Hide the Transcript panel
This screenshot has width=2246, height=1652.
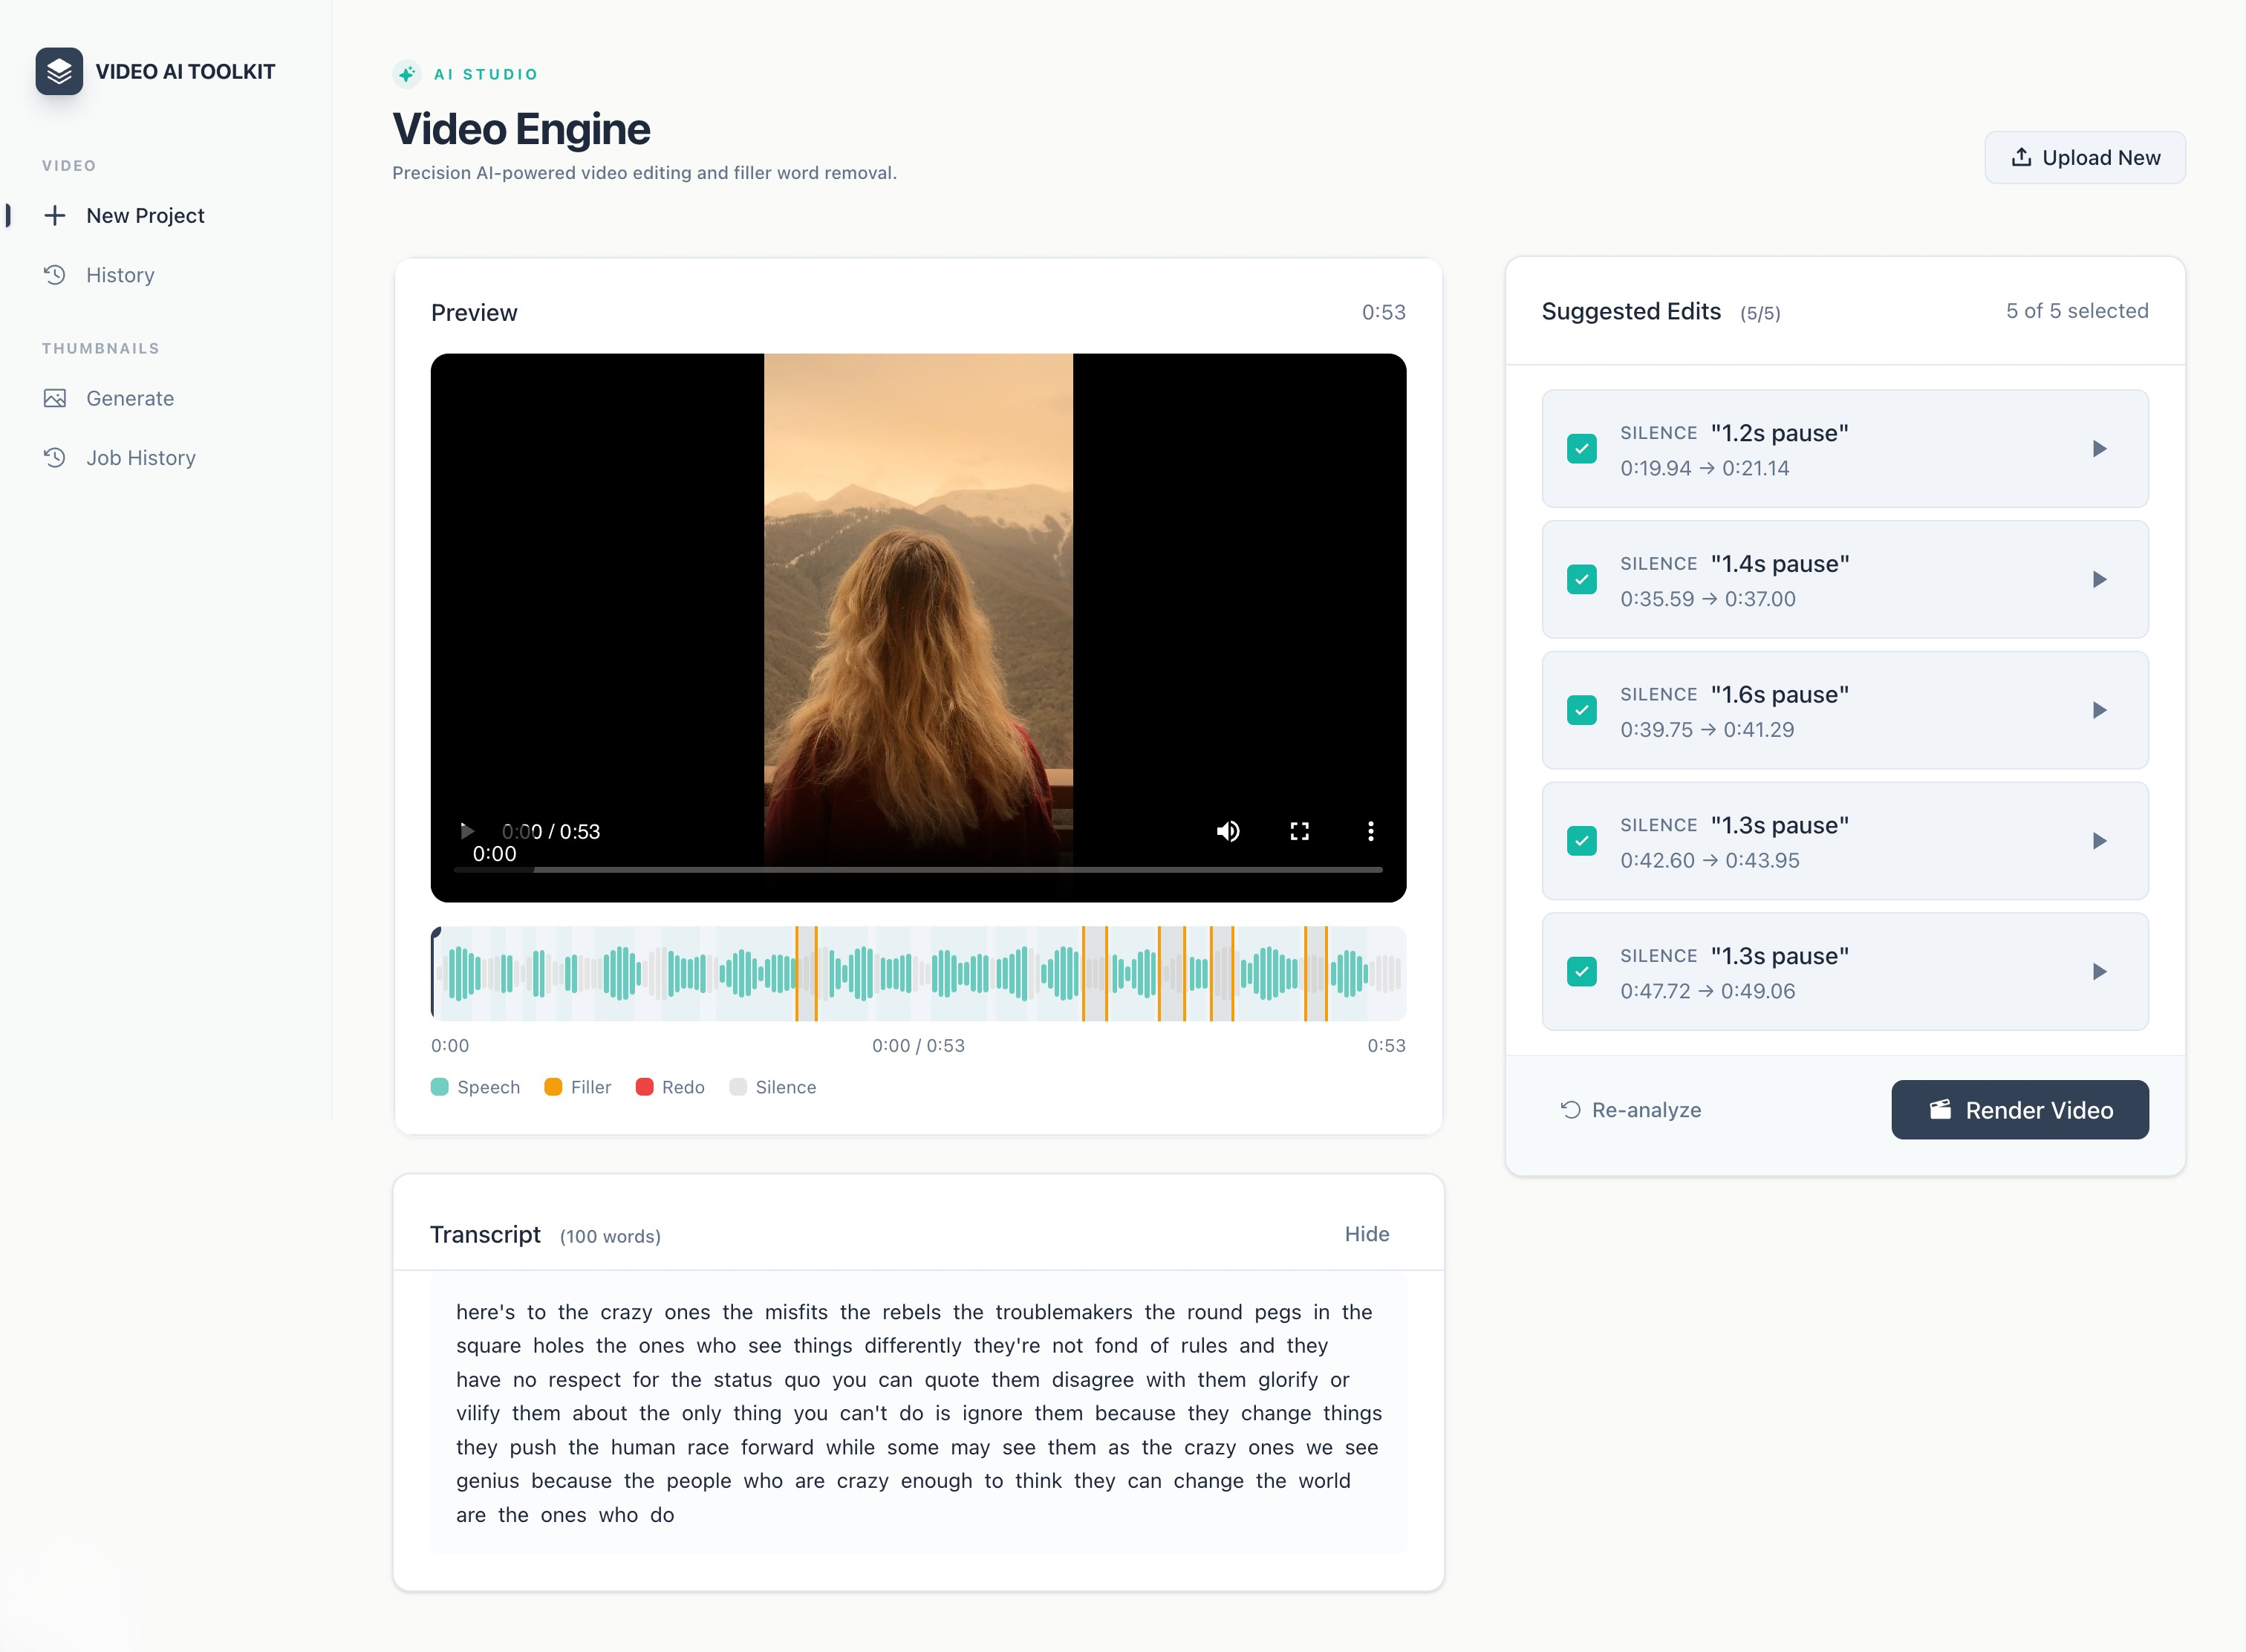click(x=1366, y=1234)
